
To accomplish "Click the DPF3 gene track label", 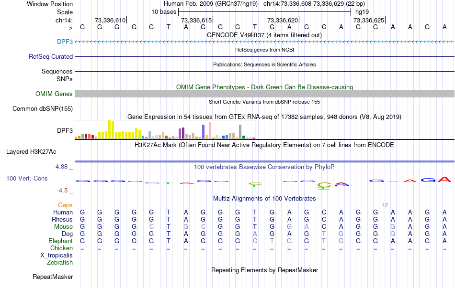I will coord(65,42).
